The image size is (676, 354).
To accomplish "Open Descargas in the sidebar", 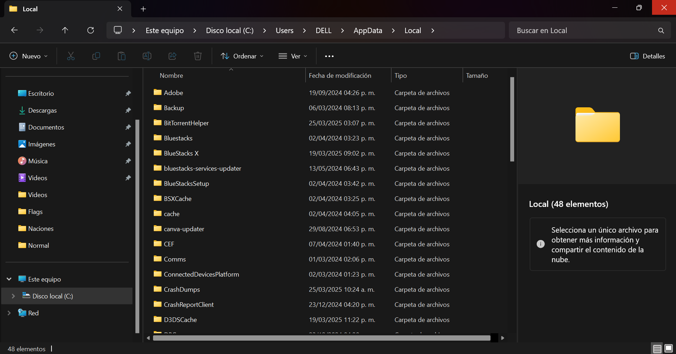I will (42, 110).
